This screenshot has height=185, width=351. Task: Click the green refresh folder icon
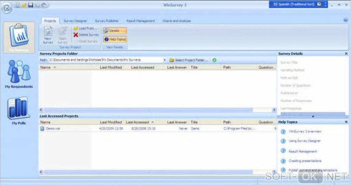pos(214,60)
